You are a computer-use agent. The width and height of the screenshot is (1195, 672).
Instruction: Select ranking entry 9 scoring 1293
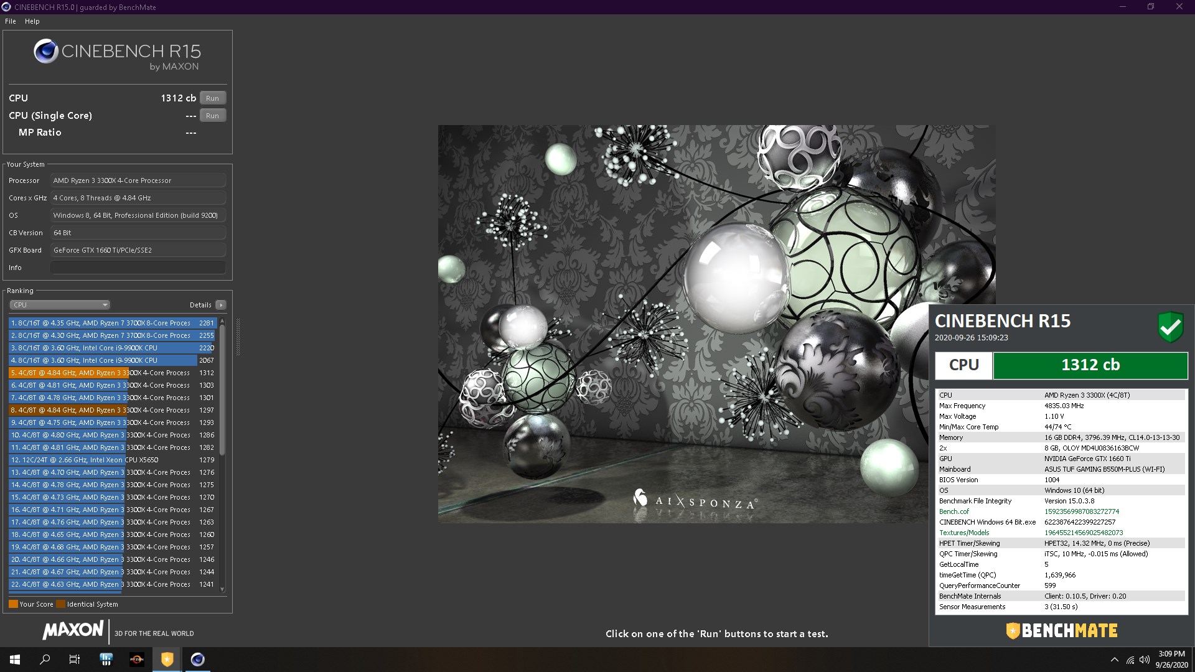[113, 422]
